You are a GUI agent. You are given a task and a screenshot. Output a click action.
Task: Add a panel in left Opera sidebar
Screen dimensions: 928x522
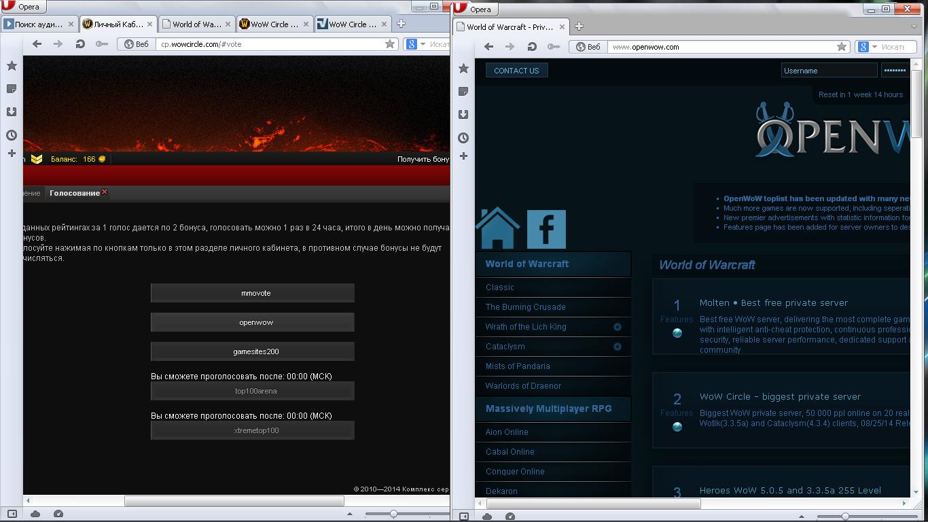[x=12, y=154]
